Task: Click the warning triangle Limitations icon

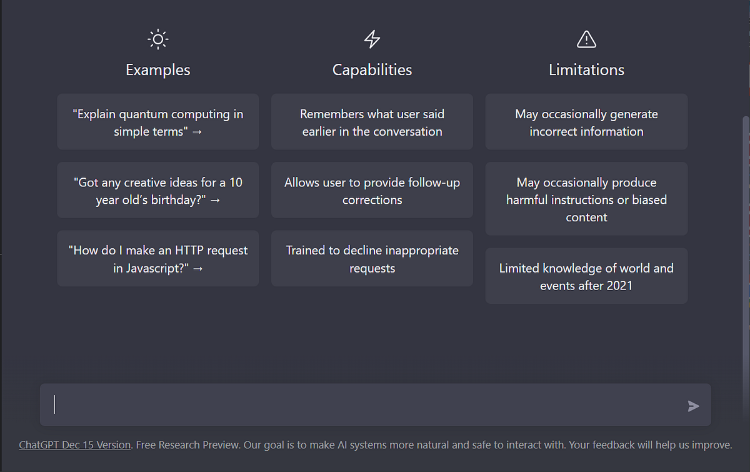Action: click(x=586, y=40)
